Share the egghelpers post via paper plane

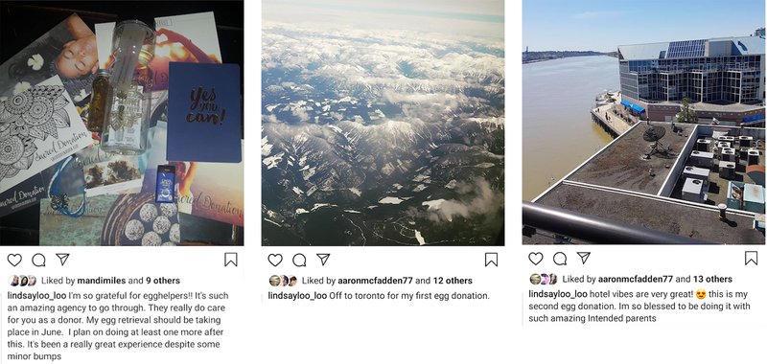click(x=62, y=259)
